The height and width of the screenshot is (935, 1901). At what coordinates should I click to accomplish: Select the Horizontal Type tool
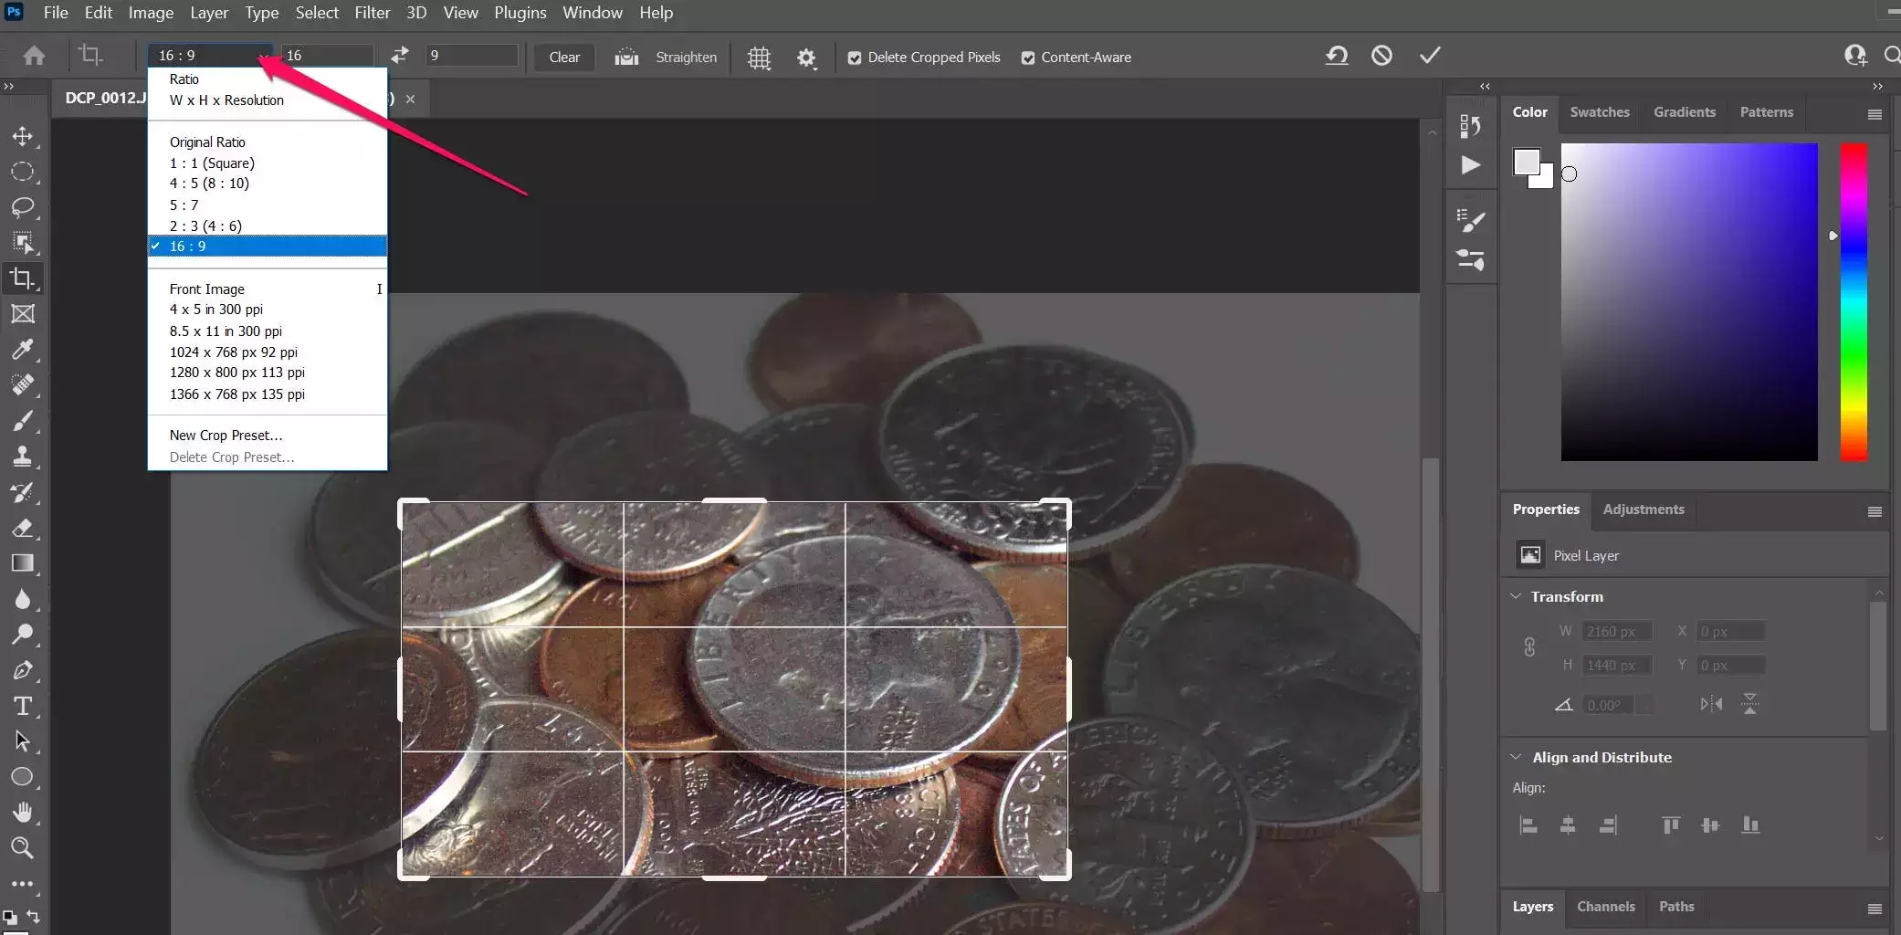pos(23,706)
